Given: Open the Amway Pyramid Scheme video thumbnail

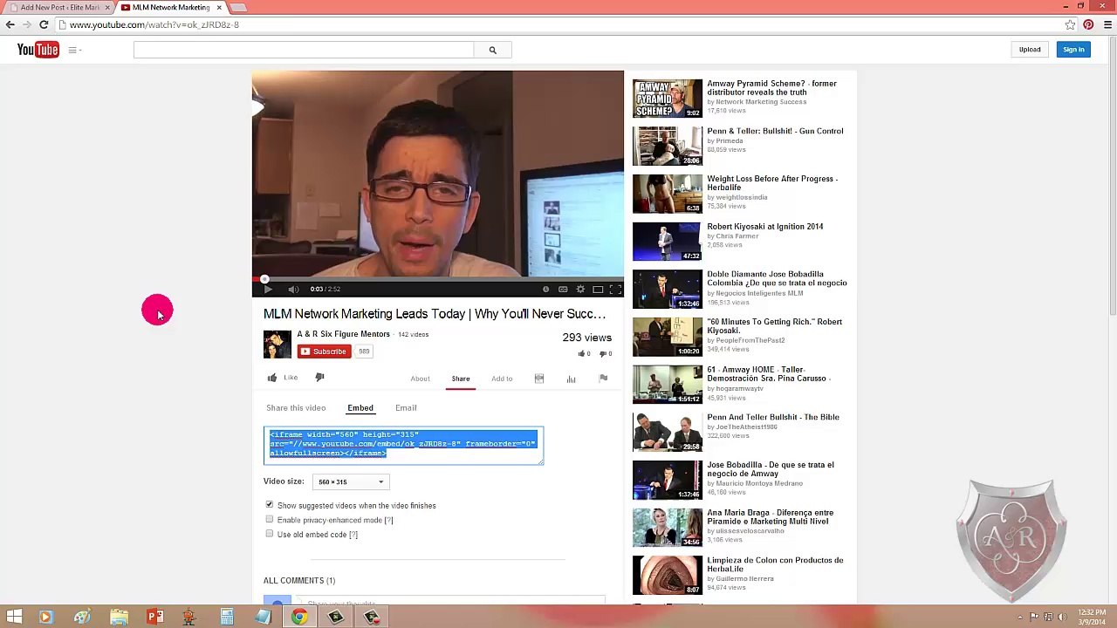Looking at the screenshot, I should tap(667, 98).
